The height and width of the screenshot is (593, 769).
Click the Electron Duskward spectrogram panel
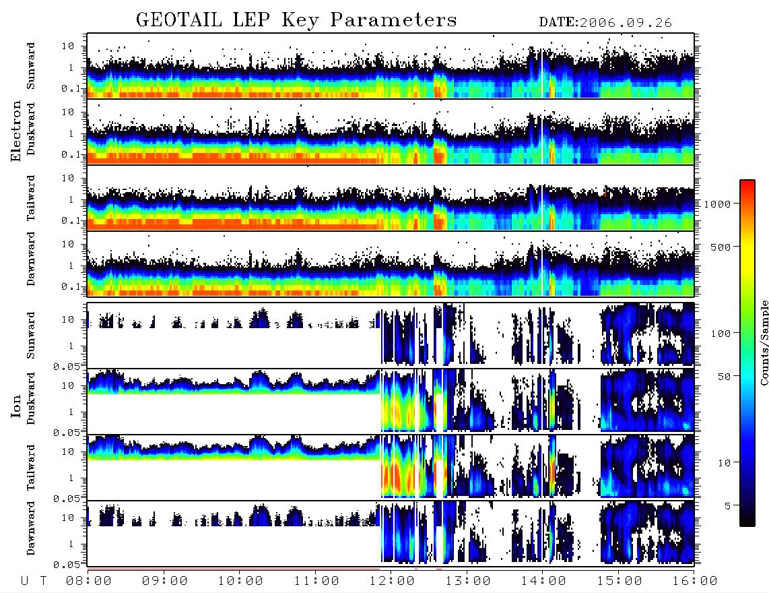391,131
